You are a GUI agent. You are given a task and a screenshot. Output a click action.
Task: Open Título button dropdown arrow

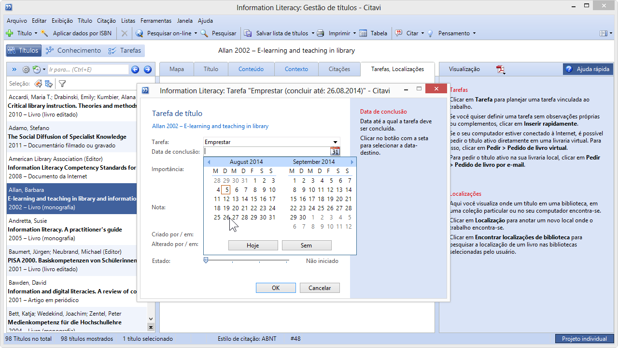coord(36,33)
